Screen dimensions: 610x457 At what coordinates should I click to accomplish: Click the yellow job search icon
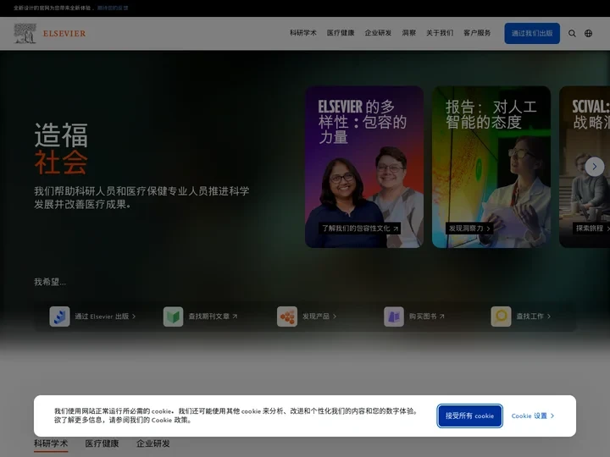coord(501,317)
